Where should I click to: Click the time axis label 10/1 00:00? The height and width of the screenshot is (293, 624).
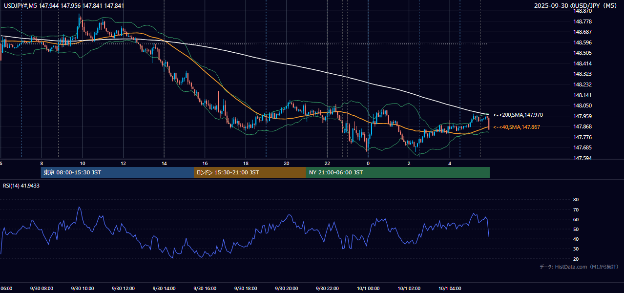point(368,289)
